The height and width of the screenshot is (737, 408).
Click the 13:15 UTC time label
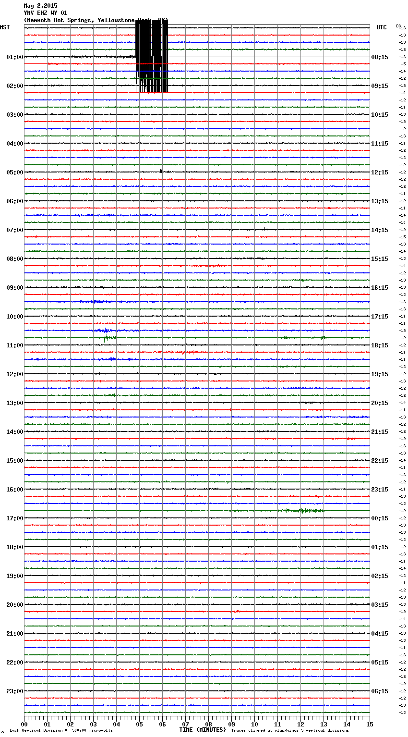380,201
